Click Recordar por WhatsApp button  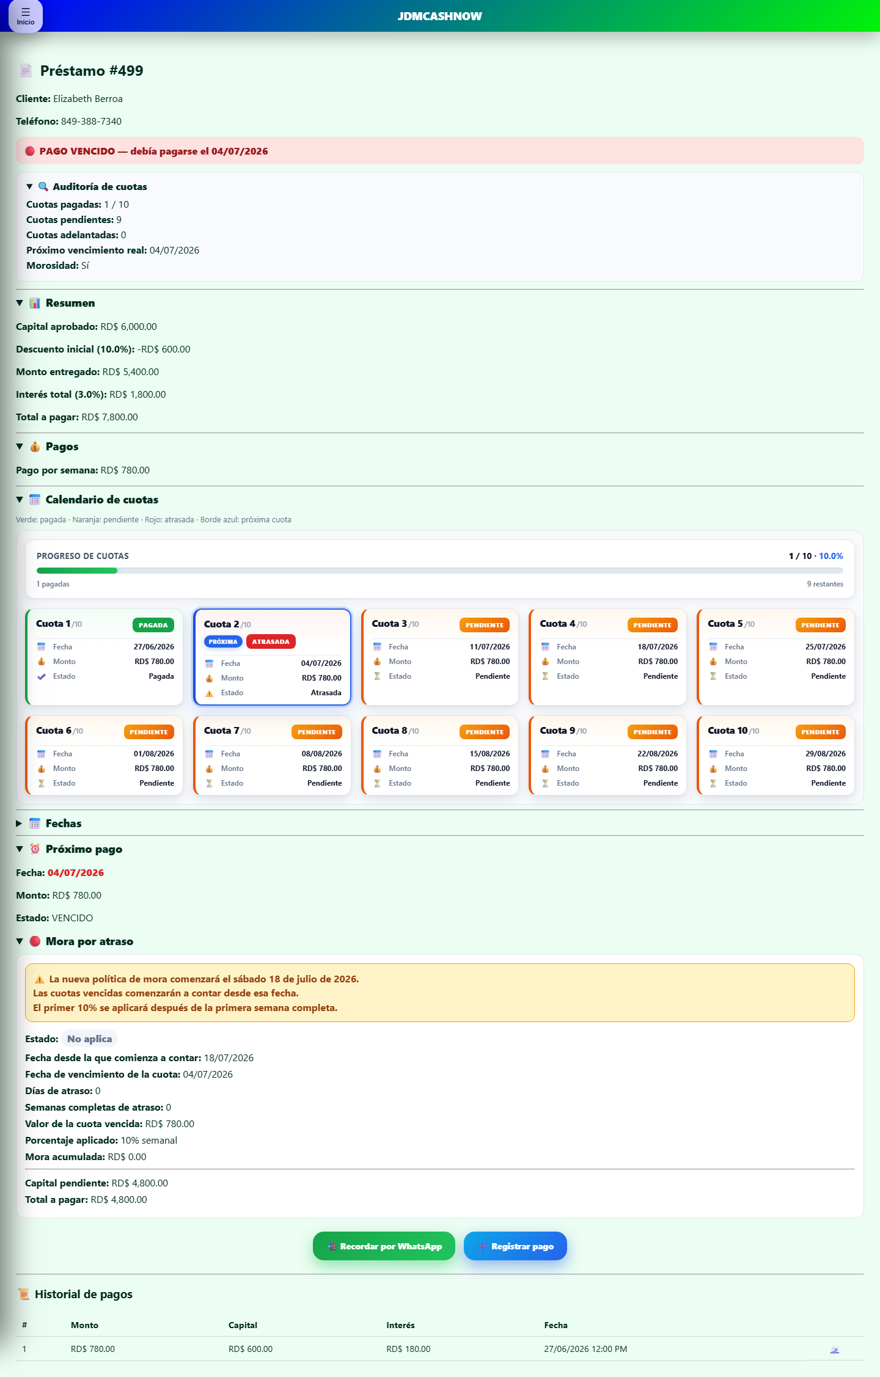(384, 1246)
